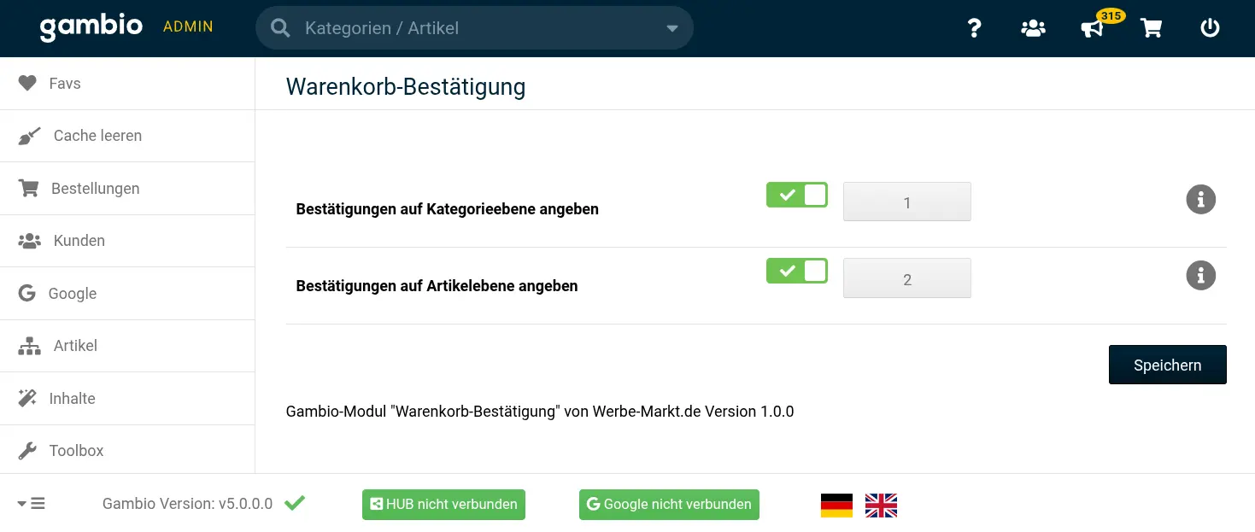The height and width of the screenshot is (532, 1255).
Task: Click the help question mark icon
Action: (974, 28)
